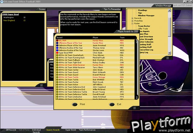Click the EA.com application icon in the title bar
193x133 pixels.
2,2
